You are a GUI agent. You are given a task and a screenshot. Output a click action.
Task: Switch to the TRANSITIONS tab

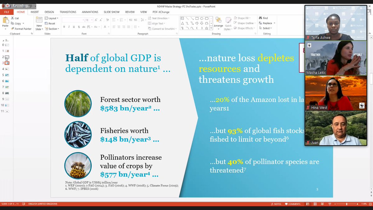[68, 12]
